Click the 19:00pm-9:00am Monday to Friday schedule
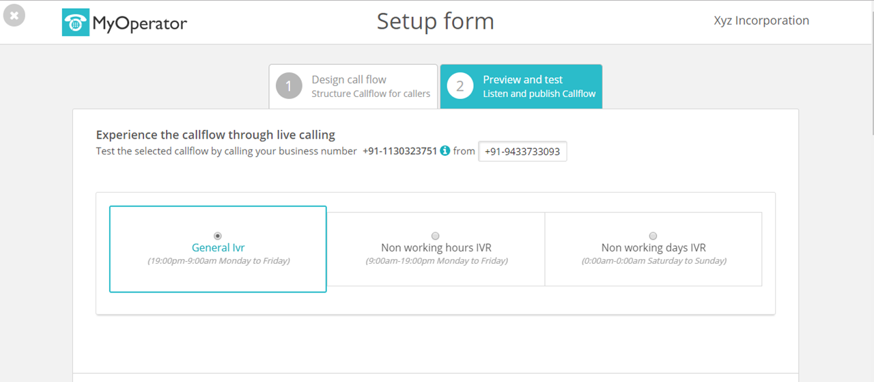This screenshot has width=874, height=382. click(218, 261)
